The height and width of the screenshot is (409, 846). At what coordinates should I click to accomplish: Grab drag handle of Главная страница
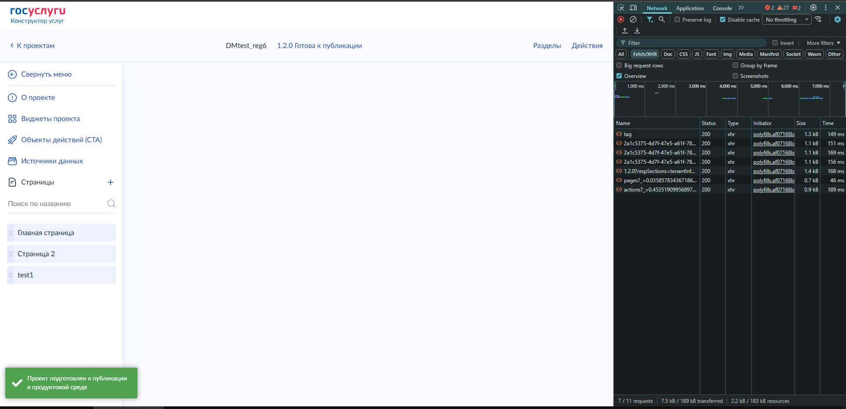point(11,233)
